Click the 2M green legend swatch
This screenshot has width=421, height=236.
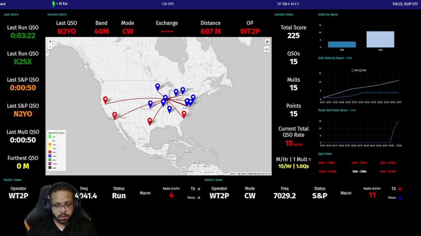(50, 137)
